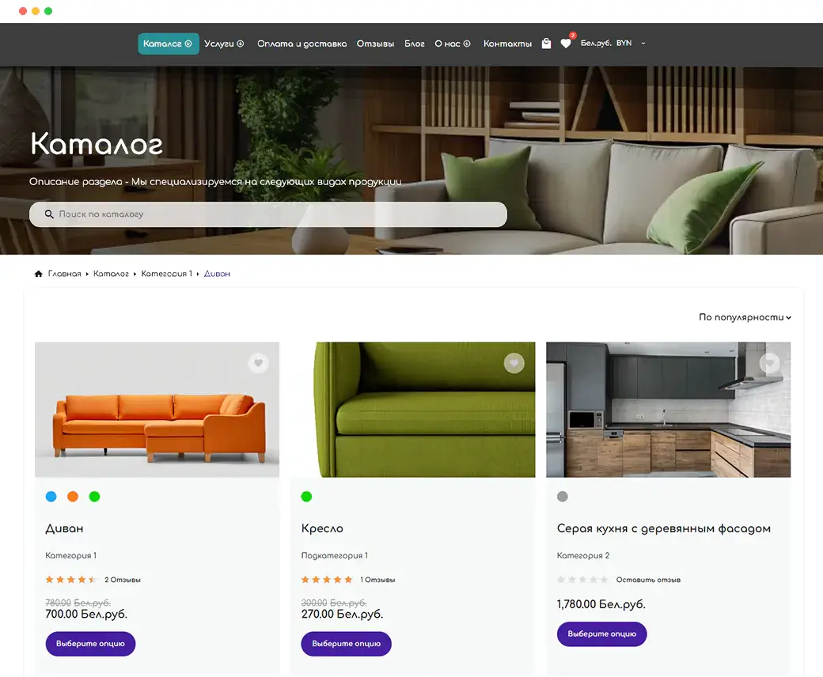Add Диван to favorites with heart
Image resolution: width=823 pixels, height=677 pixels.
coord(258,363)
